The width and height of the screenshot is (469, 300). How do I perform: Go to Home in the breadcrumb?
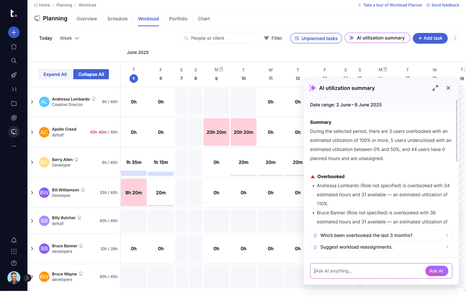coord(42,5)
